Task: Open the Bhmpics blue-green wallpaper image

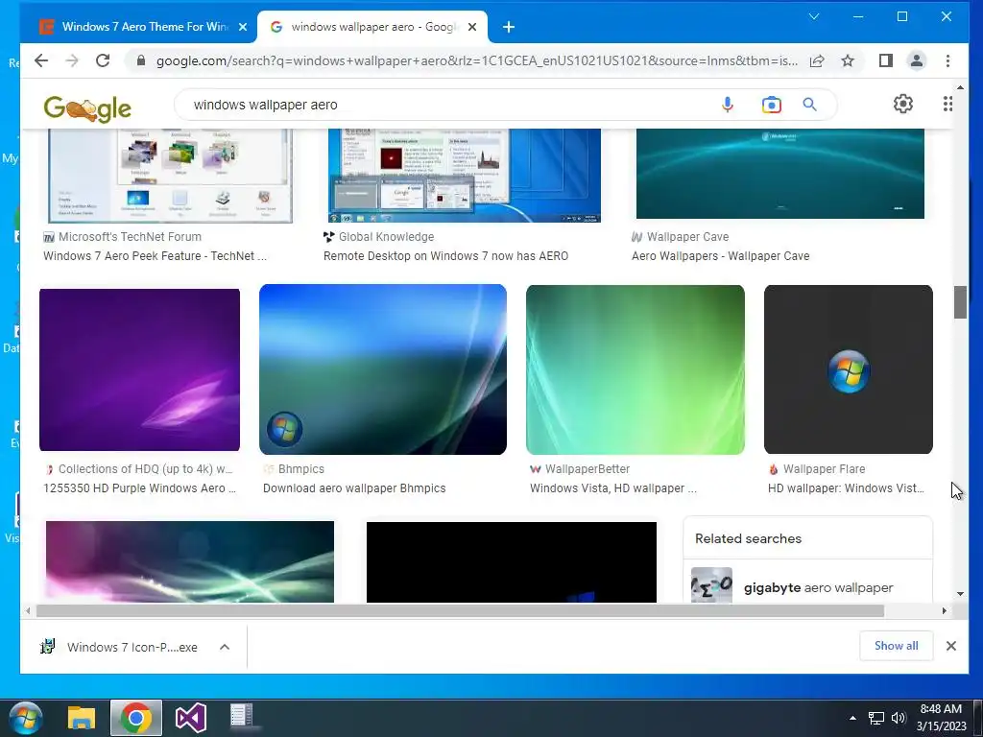Action: pyautogui.click(x=382, y=369)
